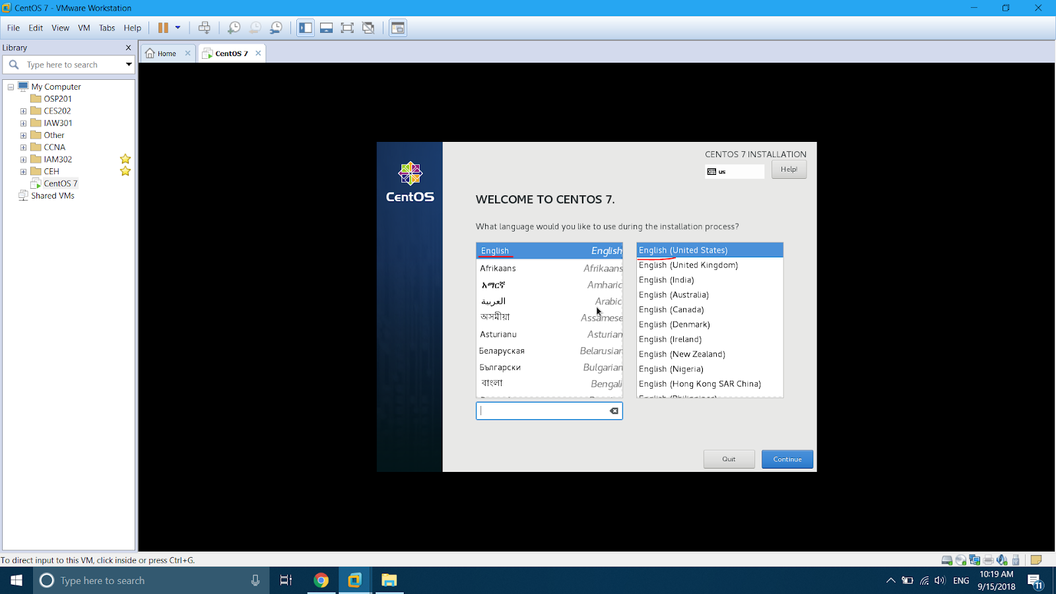1056x594 pixels.
Task: Open the message log note icon
Action: pyautogui.click(x=1036, y=560)
